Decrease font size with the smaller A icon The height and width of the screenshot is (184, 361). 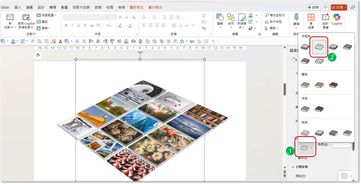click(x=127, y=17)
